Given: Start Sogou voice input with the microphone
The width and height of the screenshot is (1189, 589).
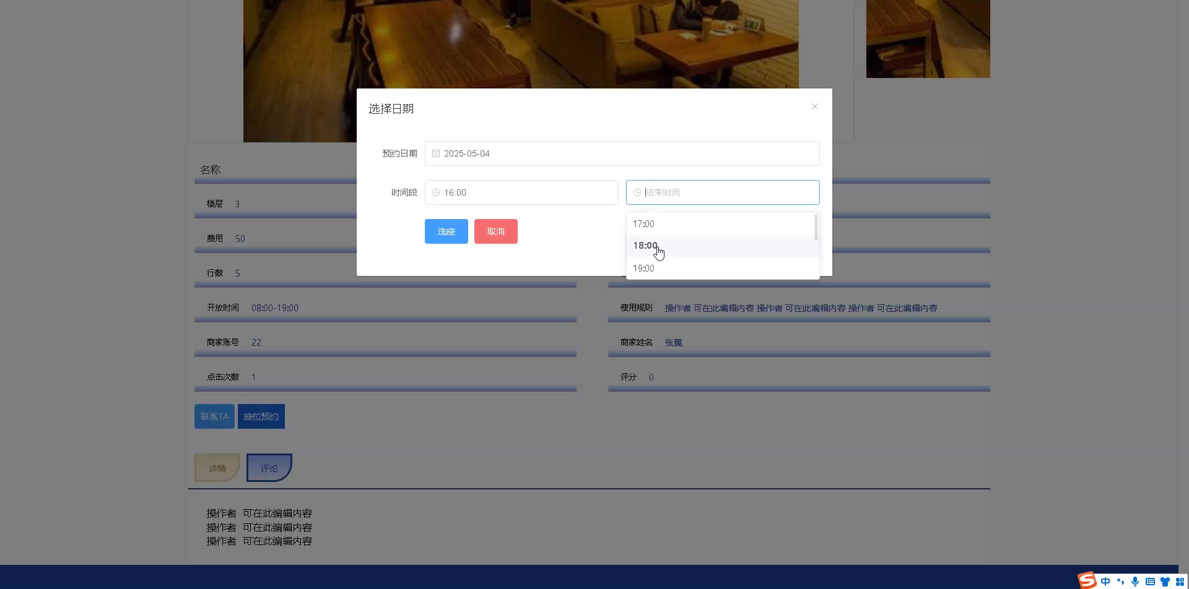Looking at the screenshot, I should click(1135, 582).
